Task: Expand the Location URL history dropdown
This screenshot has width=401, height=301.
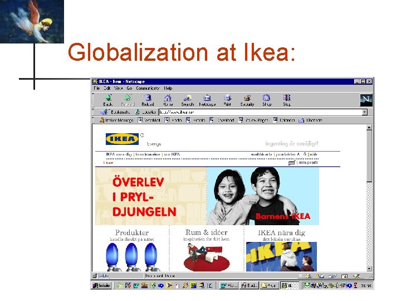Action: (365, 112)
